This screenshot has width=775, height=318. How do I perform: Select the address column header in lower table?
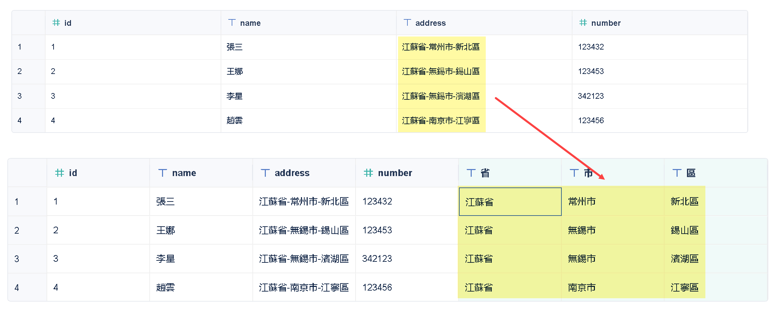[x=292, y=173]
